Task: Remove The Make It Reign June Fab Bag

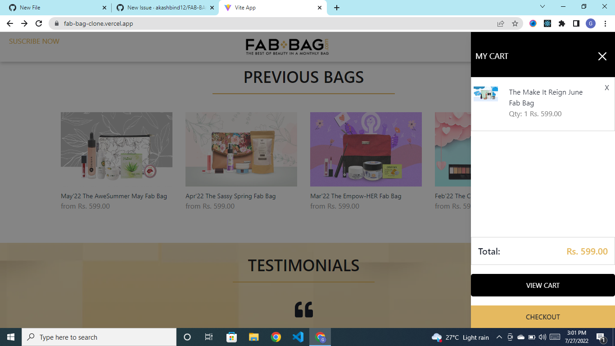Action: (607, 88)
